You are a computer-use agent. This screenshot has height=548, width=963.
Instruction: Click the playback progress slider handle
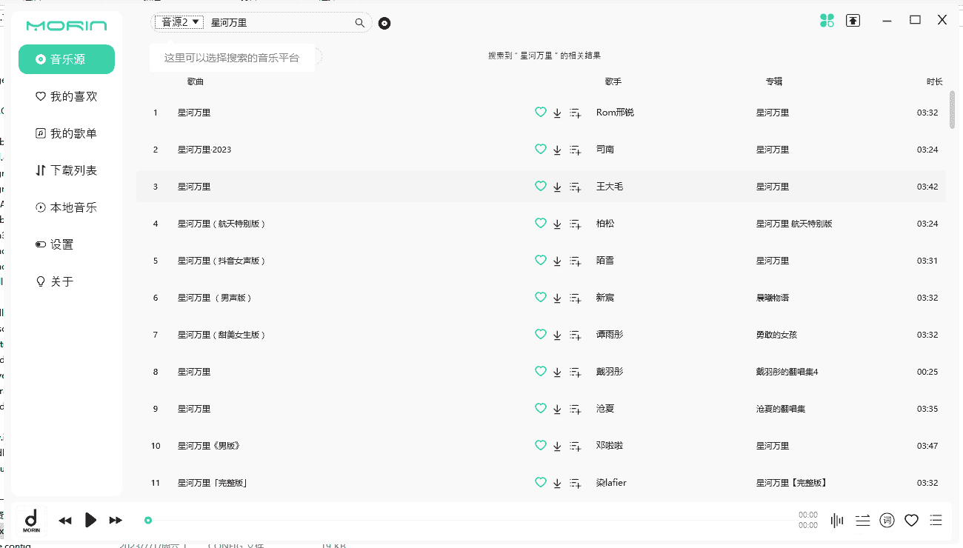pyautogui.click(x=148, y=521)
